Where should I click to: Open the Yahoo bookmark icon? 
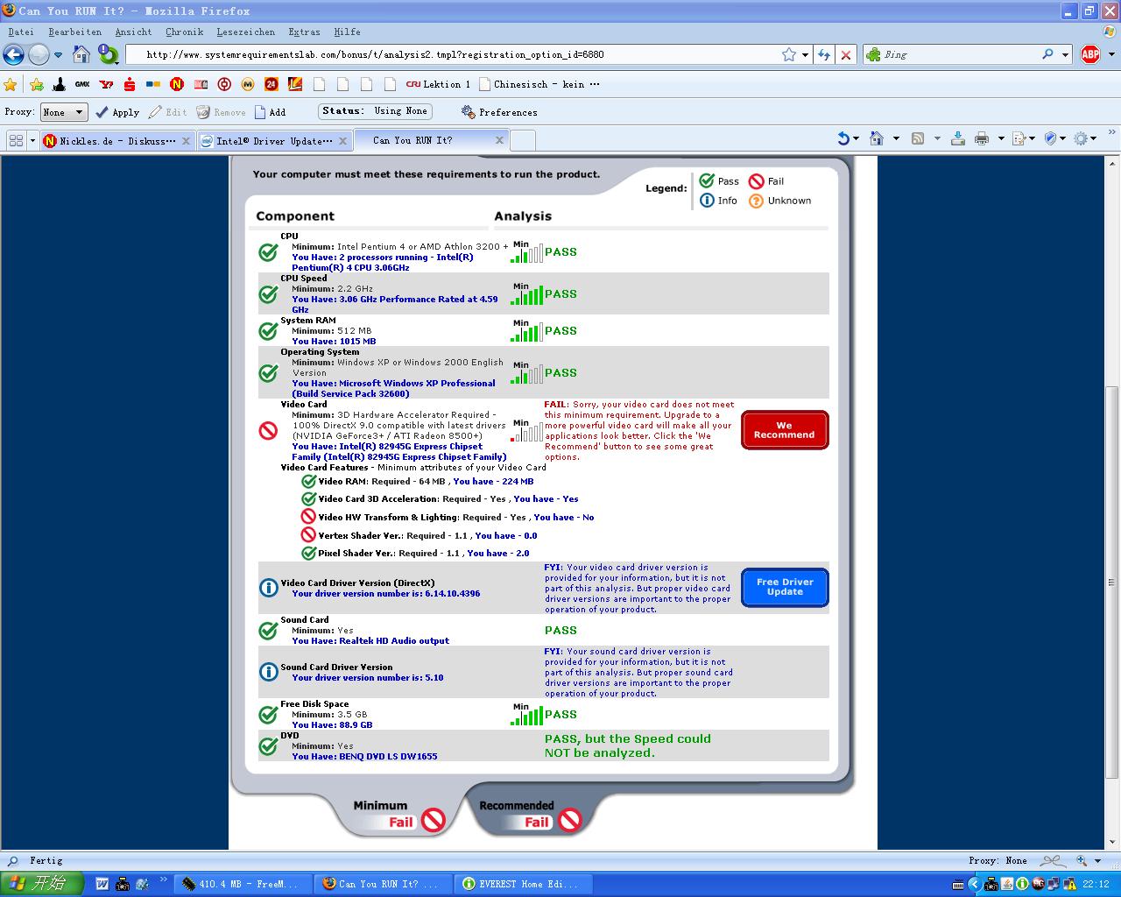coord(106,84)
